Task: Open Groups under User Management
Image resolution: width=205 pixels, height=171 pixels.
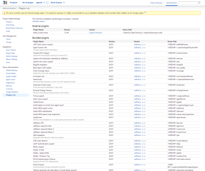Action: (8, 42)
